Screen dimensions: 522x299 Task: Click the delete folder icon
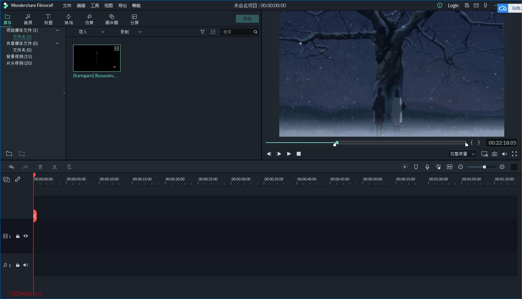22,154
